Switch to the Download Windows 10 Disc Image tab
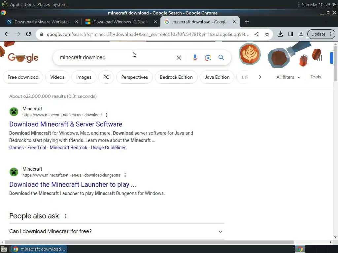This screenshot has width=338, height=253. pyautogui.click(x=121, y=22)
